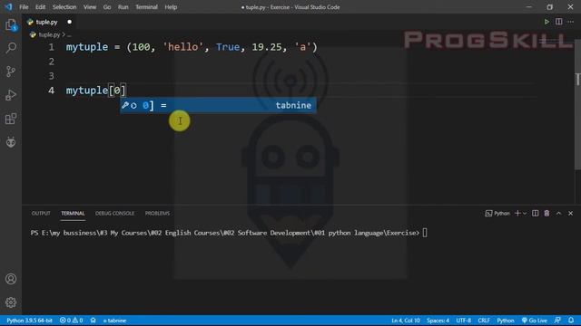Click the Python 3.9.5 64-bit interpreter selector
Viewport: 581px width, 326px height.
click(x=29, y=321)
